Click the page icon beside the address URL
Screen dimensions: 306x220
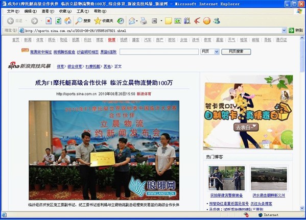tap(21, 31)
